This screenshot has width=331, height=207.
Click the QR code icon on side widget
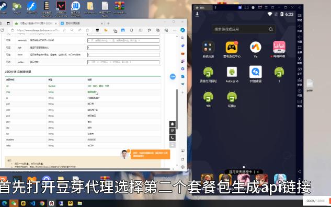(173, 131)
